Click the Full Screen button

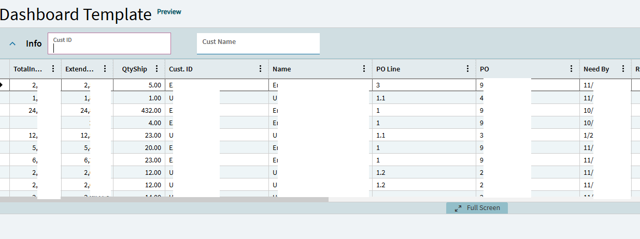click(477, 208)
